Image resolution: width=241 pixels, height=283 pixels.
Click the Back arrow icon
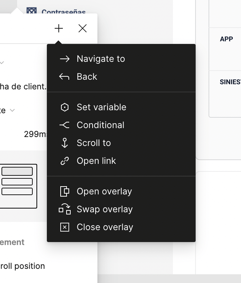coord(64,77)
